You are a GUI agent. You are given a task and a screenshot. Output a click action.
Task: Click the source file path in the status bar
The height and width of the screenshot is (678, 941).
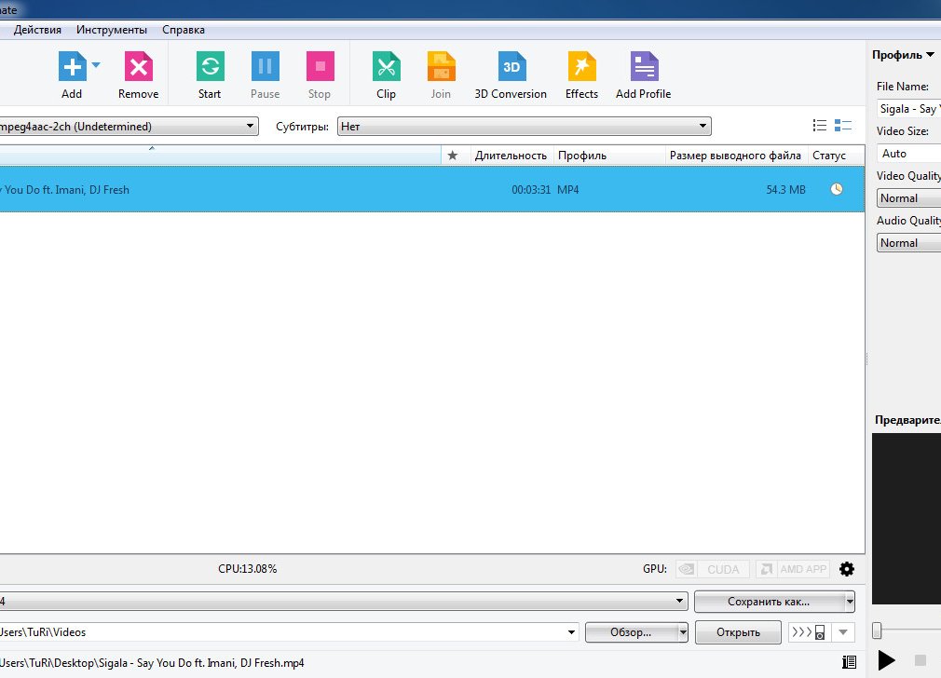tap(152, 663)
